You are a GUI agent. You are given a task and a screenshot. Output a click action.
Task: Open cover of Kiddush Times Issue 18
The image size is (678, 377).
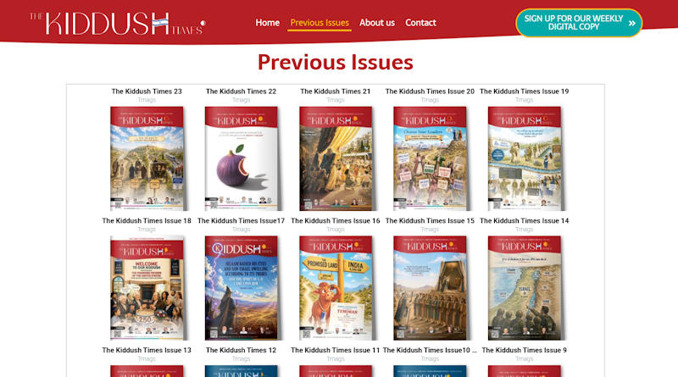tap(147, 288)
